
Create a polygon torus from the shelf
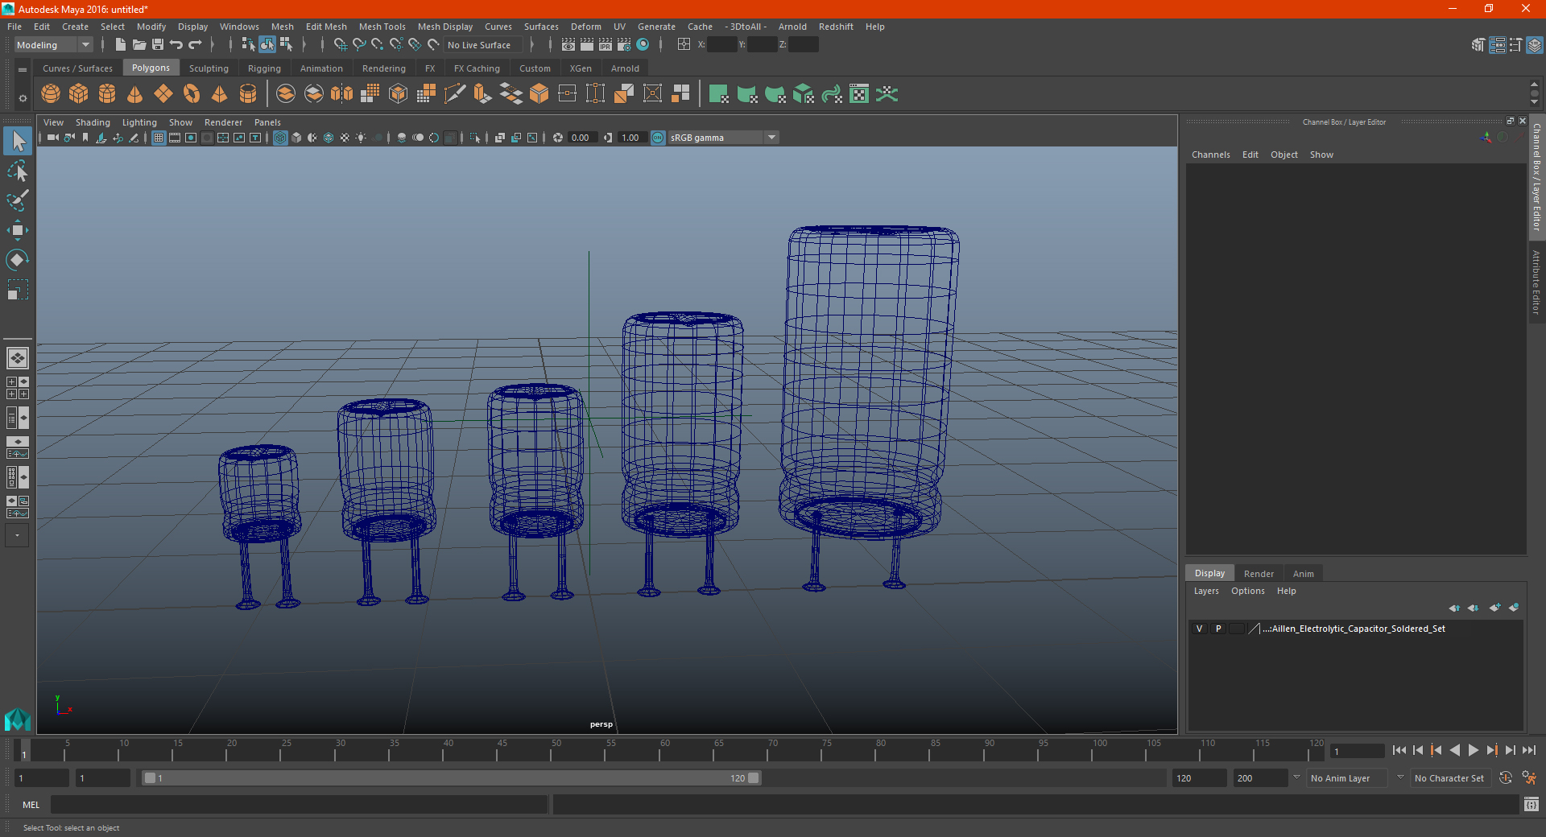192,94
